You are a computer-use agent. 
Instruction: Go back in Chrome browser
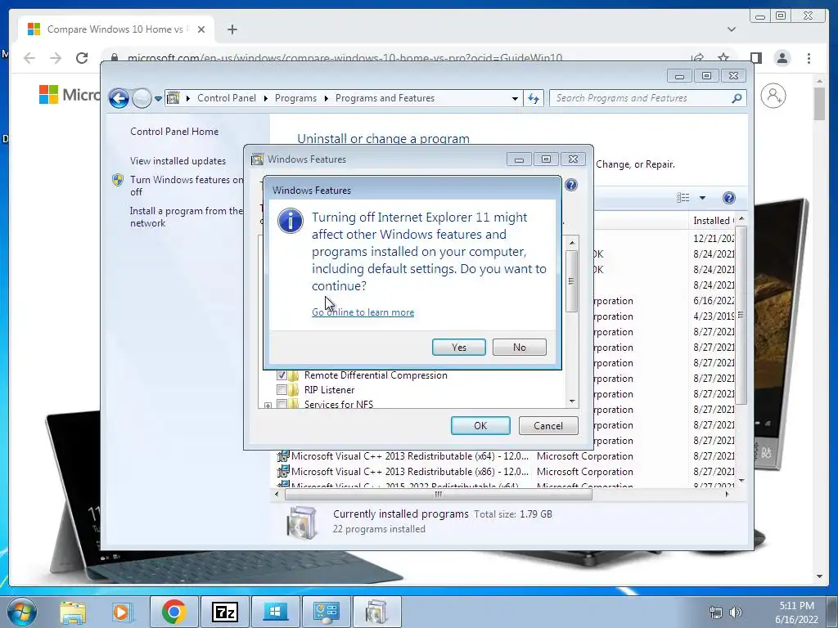pos(29,58)
